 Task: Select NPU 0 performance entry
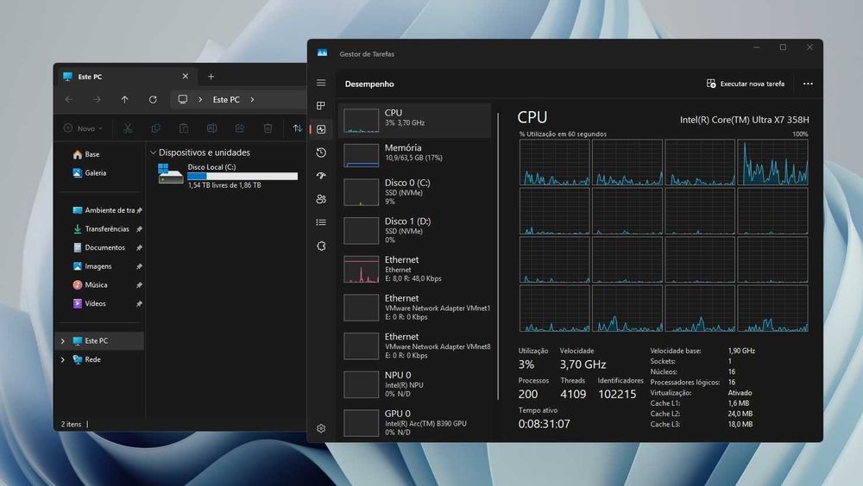tap(414, 384)
